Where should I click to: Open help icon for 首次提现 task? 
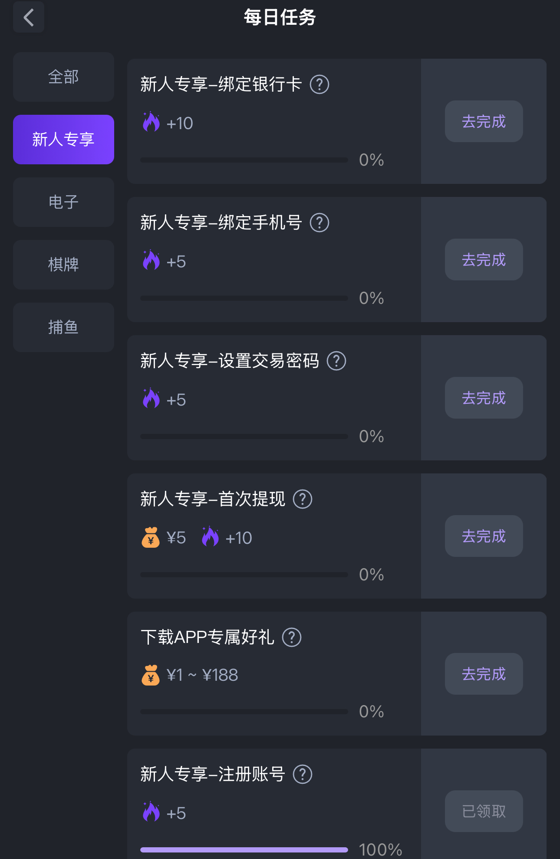[303, 499]
